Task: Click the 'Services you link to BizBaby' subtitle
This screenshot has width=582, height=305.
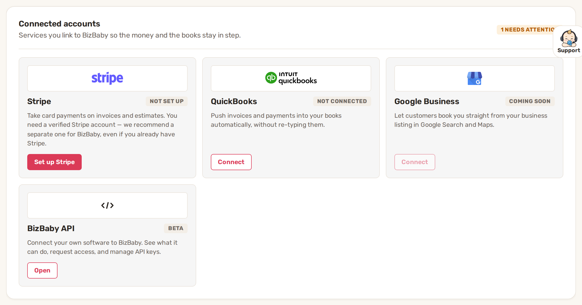Action: 130,35
